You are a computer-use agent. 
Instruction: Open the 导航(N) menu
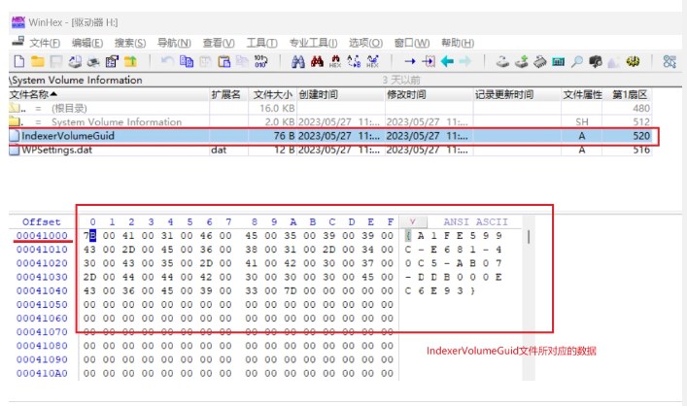tap(174, 43)
